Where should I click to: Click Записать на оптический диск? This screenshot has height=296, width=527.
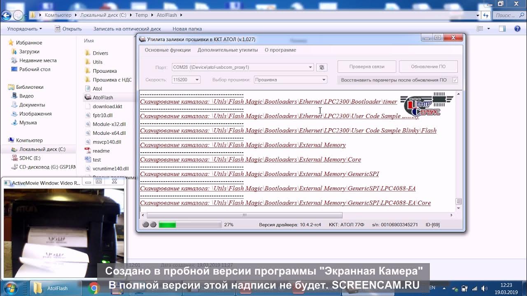[127, 29]
